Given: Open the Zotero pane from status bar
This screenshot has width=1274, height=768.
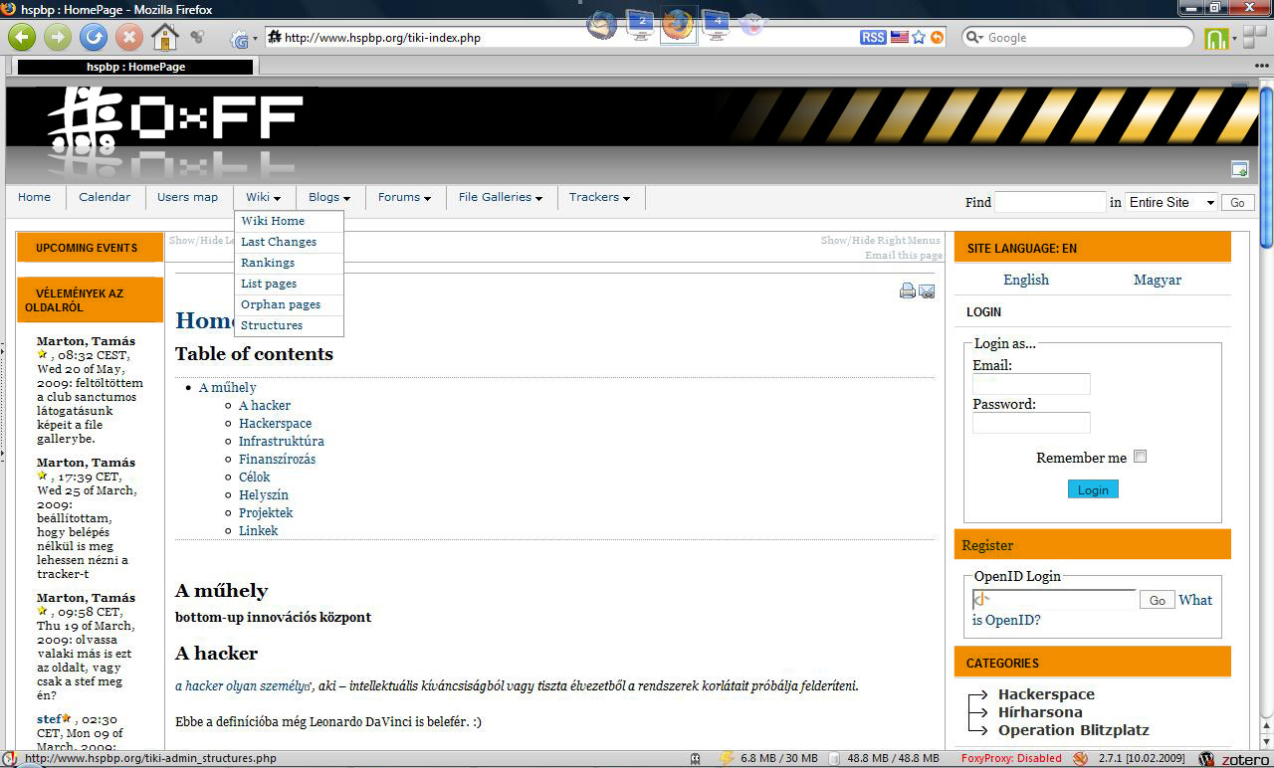Looking at the screenshot, I should pos(1234,759).
